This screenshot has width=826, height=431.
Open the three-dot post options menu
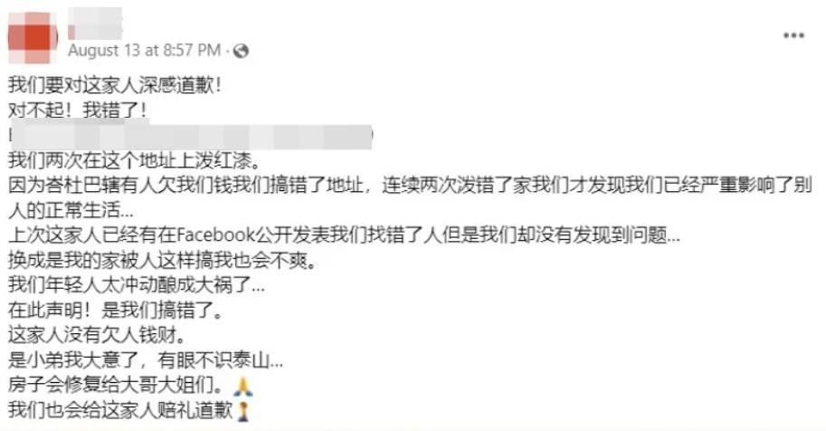[x=793, y=35]
